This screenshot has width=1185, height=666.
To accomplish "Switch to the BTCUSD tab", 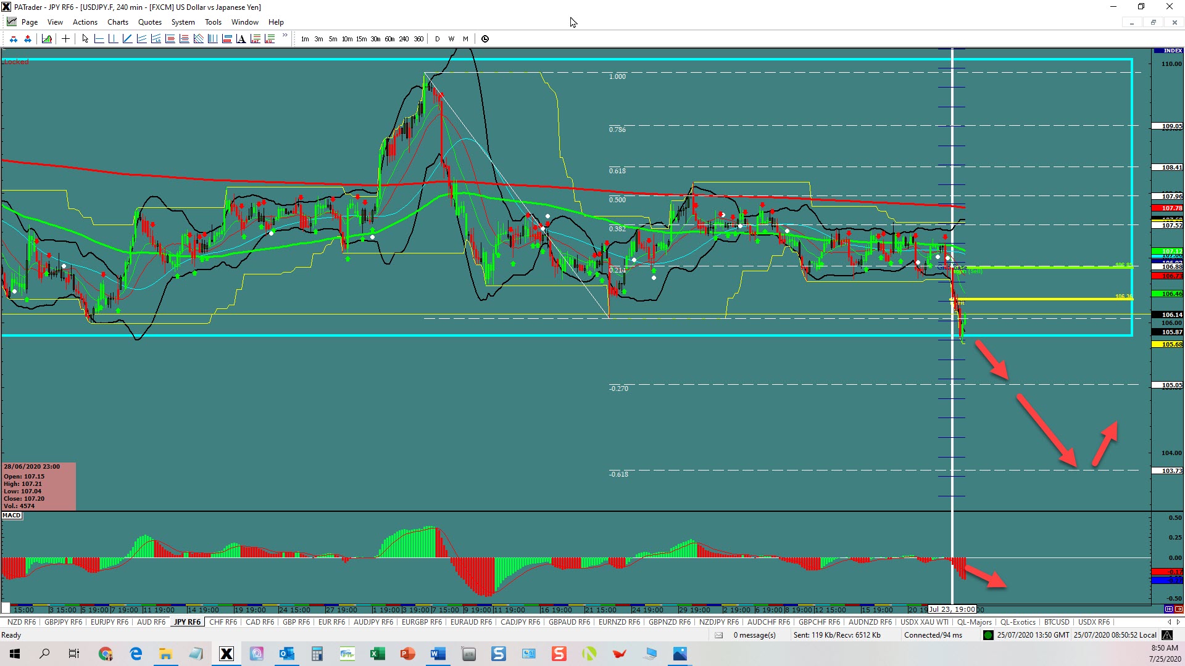I will coord(1057,622).
